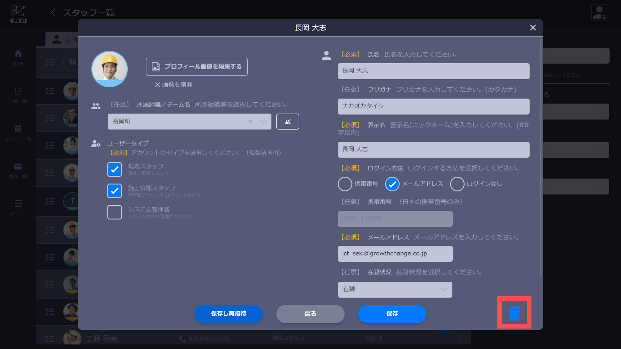
Task: Click the profile photo thumbnail
Action: pos(110,69)
